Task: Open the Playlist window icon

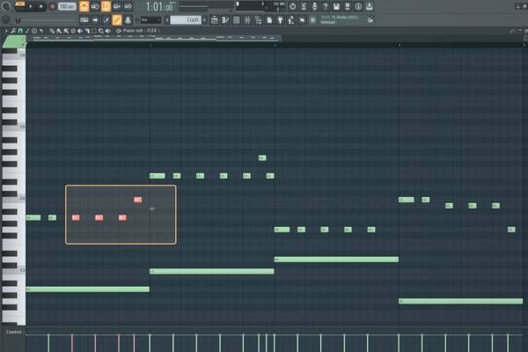Action: [214, 20]
